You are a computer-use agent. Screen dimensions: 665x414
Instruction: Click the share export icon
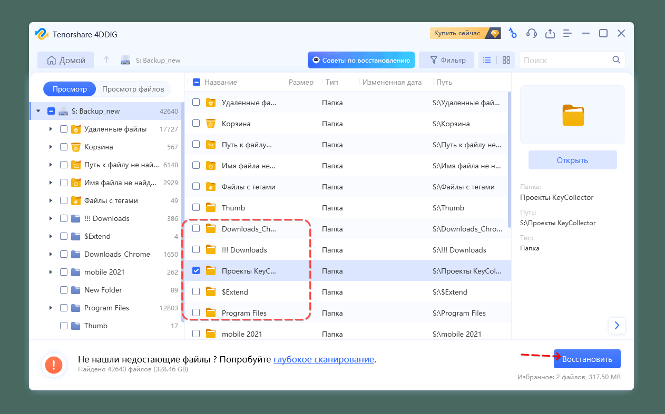click(550, 33)
